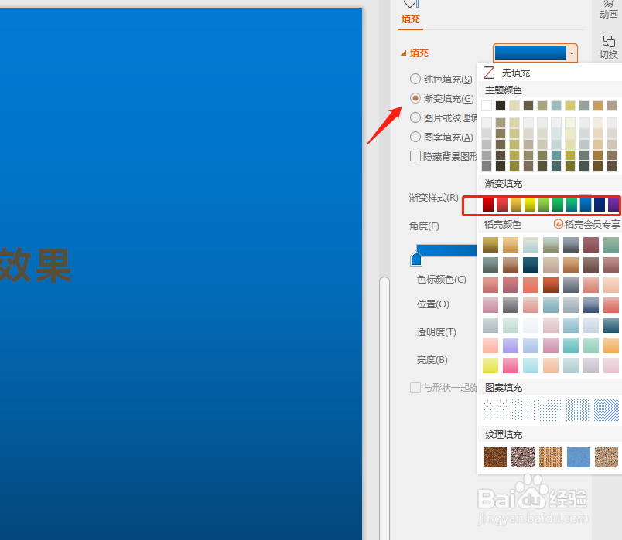Apply the tan sand texture fill

point(607,457)
